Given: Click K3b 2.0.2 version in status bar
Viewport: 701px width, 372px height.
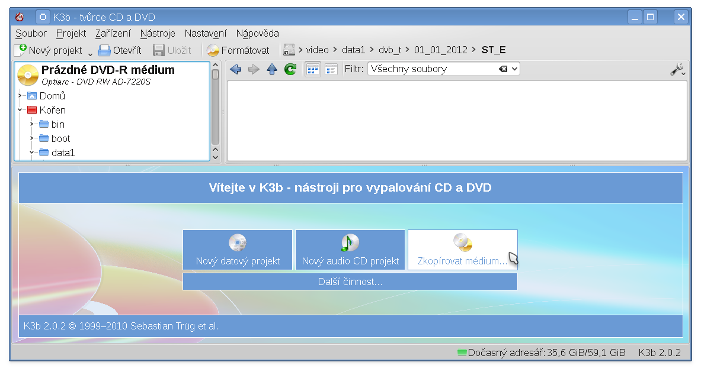Looking at the screenshot, I should click(x=660, y=353).
